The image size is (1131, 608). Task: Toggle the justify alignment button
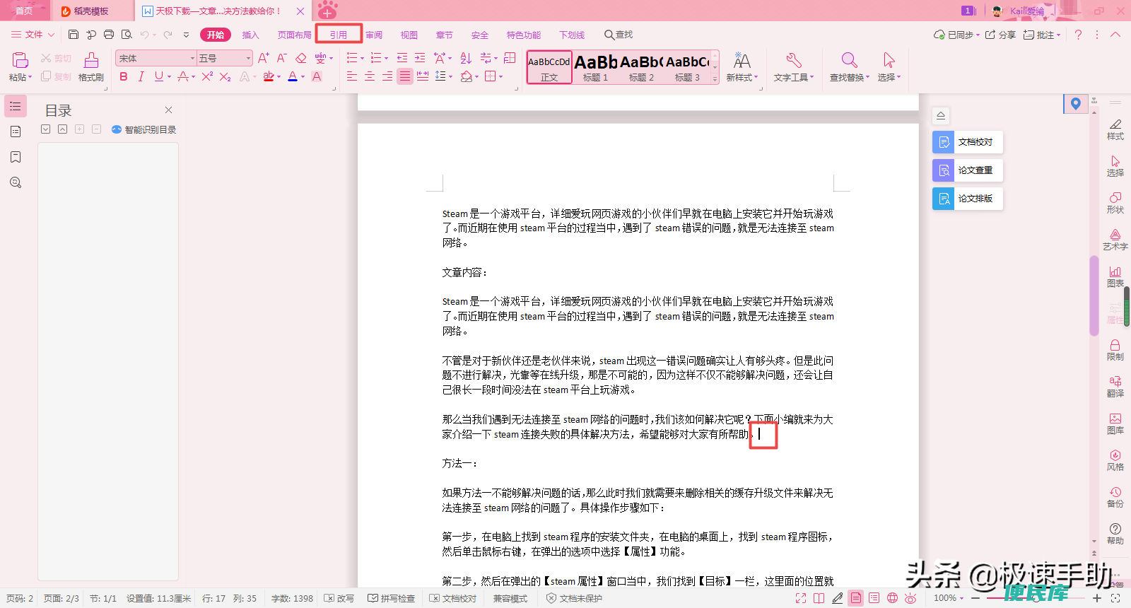(x=404, y=76)
